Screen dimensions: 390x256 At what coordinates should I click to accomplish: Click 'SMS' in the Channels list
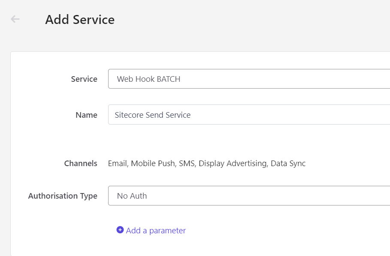click(187, 164)
